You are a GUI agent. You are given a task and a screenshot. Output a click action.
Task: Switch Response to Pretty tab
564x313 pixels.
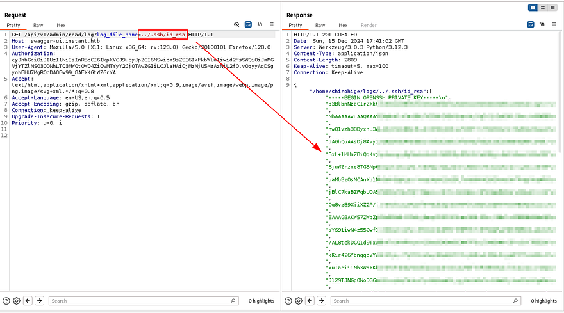coord(295,25)
